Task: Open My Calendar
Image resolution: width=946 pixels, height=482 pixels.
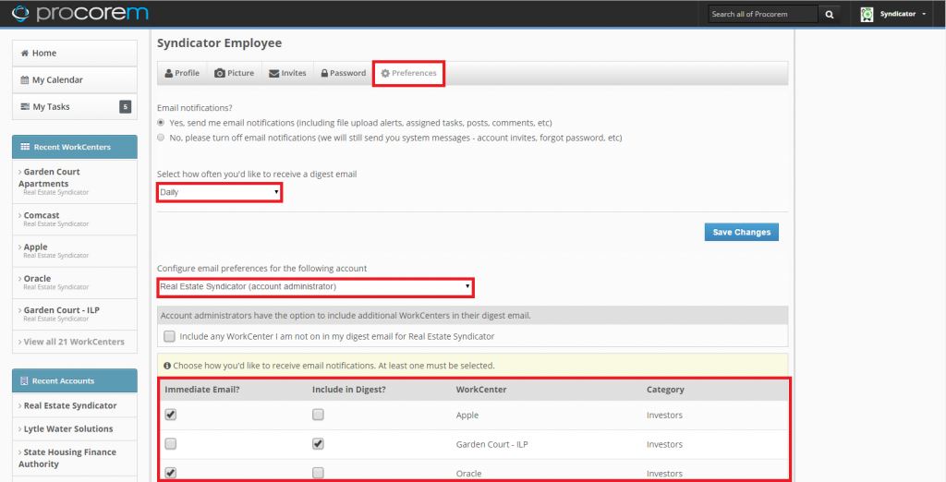Action: click(x=75, y=79)
